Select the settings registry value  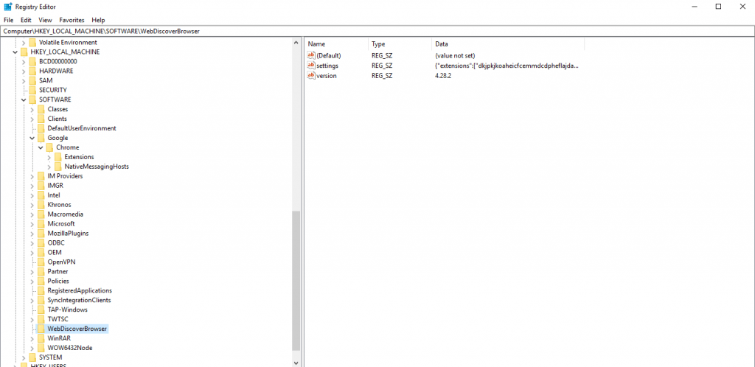327,66
